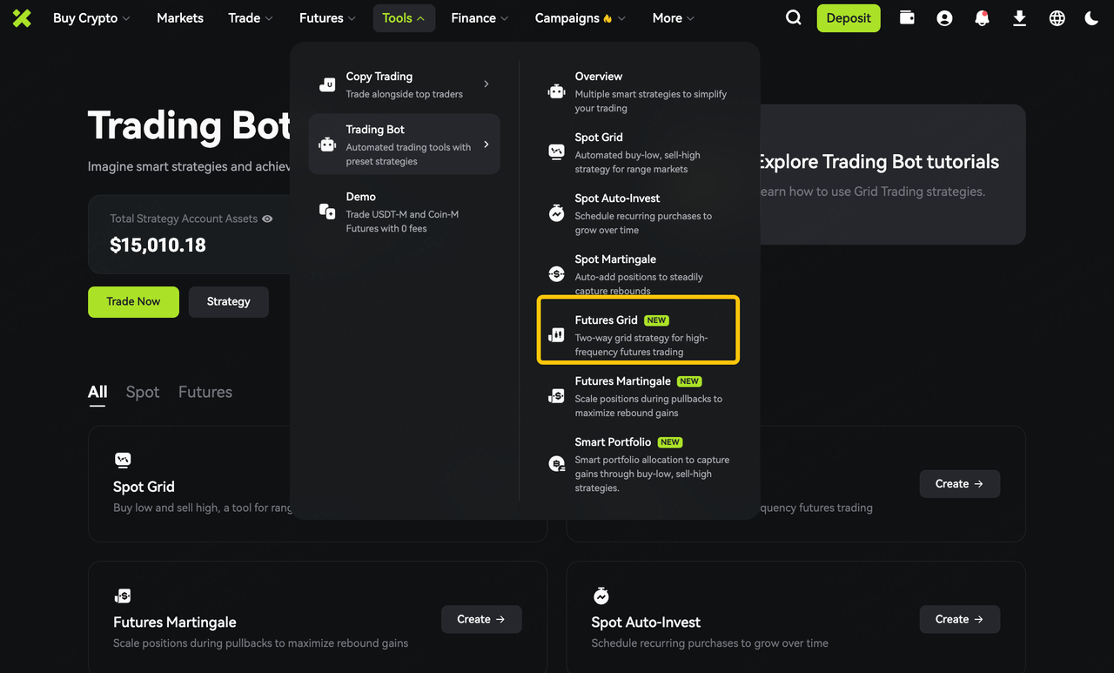Click the Copy Trading icon in menu
Screen dimensions: 1114x673
click(x=327, y=84)
